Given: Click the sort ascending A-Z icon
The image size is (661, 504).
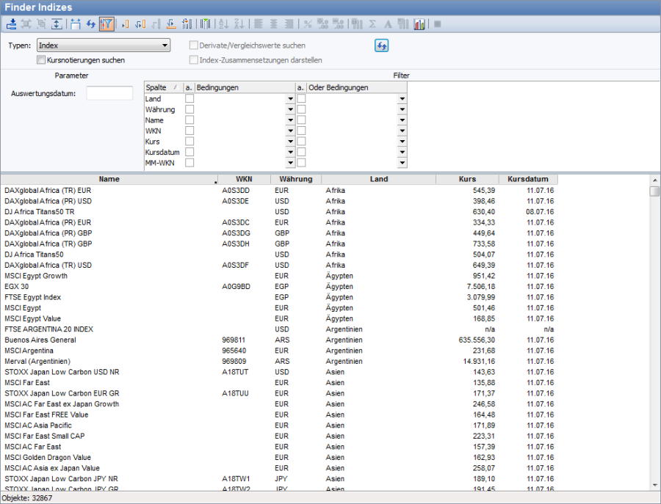Looking at the screenshot, I should pos(225,24).
